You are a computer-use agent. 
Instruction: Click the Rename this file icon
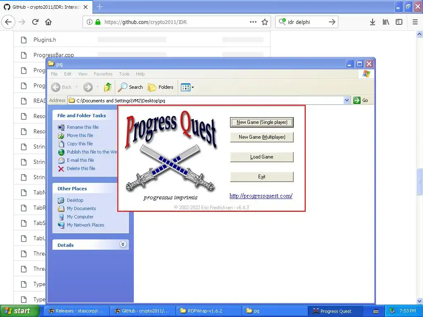[x=61, y=127]
